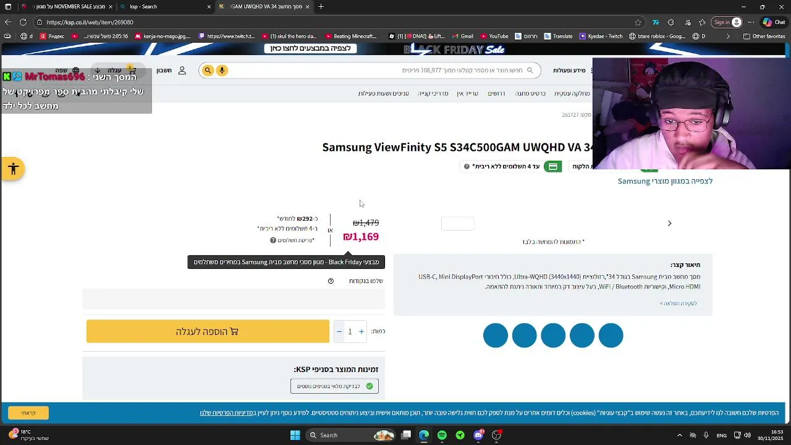
Task: Click ₪1,169 sale price
Action: [361, 237]
